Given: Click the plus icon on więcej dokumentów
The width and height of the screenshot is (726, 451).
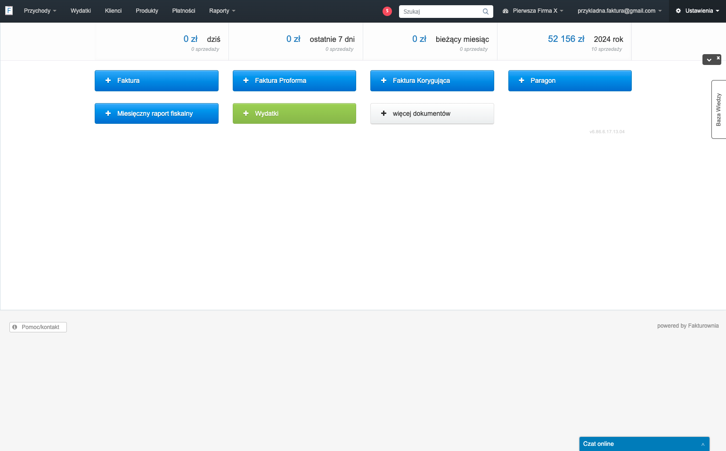Looking at the screenshot, I should pyautogui.click(x=383, y=113).
